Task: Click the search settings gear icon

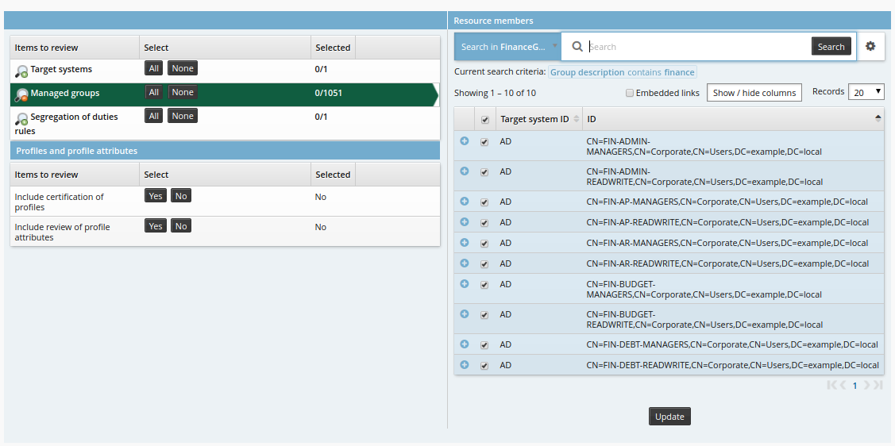Action: pos(870,47)
